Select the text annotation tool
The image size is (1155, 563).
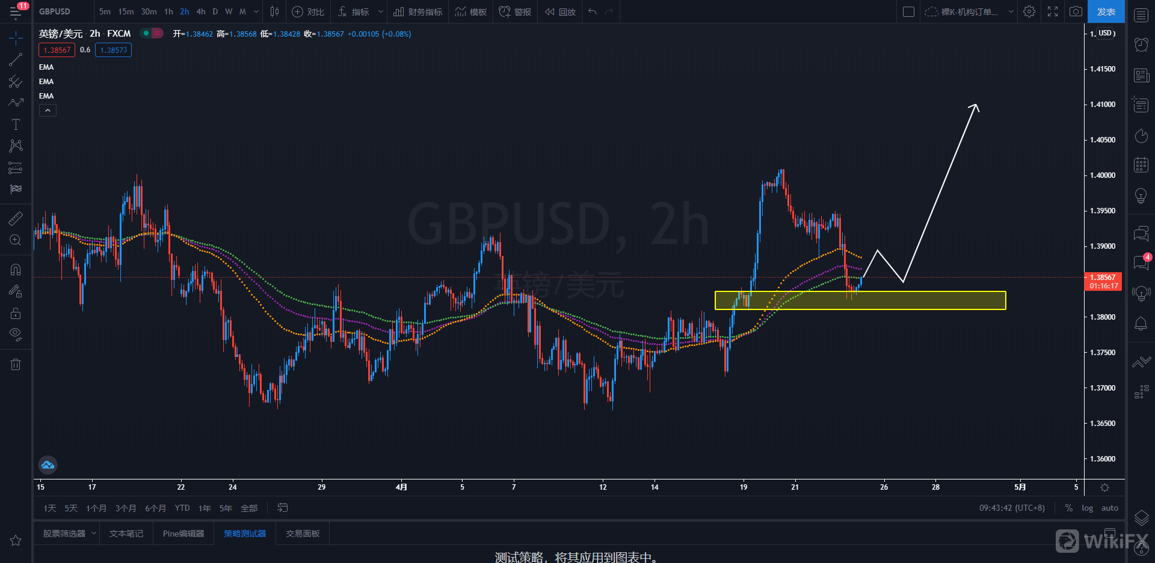(x=16, y=124)
